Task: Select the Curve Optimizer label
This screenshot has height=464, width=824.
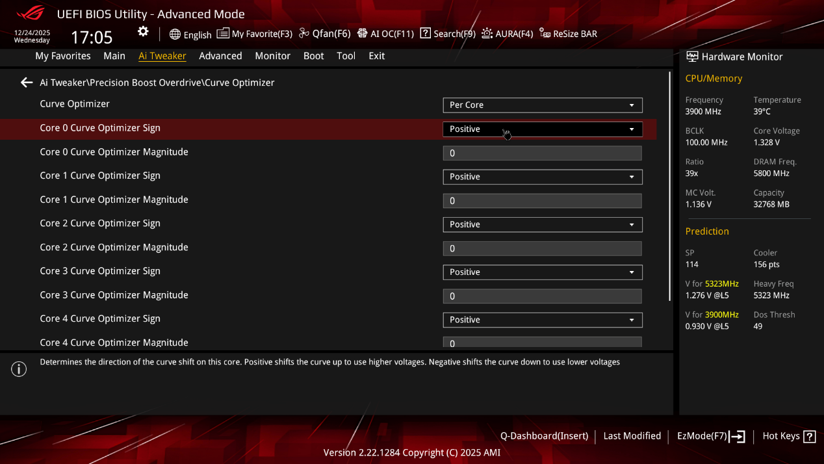Action: tap(75, 104)
